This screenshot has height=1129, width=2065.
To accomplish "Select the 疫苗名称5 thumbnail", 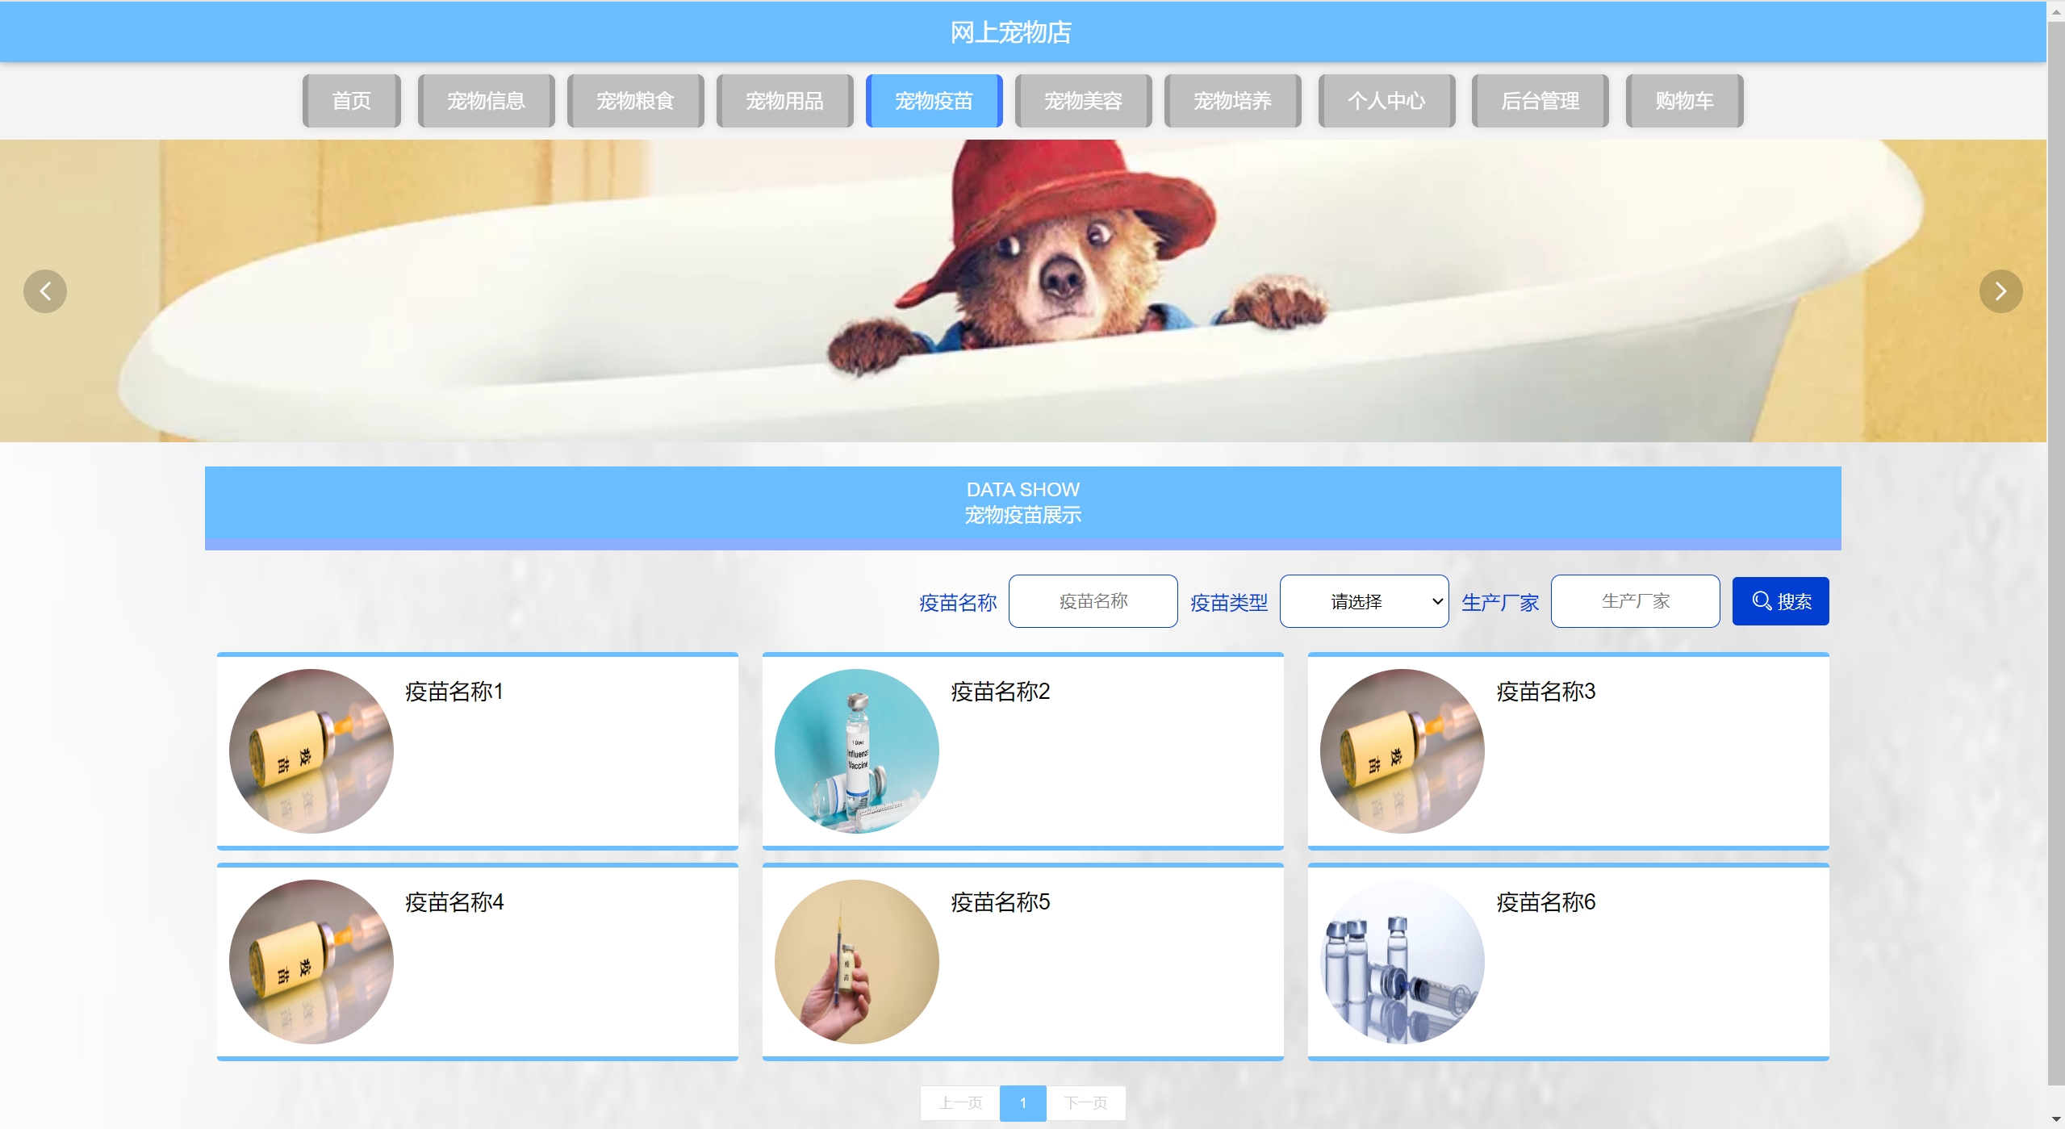I will [x=857, y=962].
